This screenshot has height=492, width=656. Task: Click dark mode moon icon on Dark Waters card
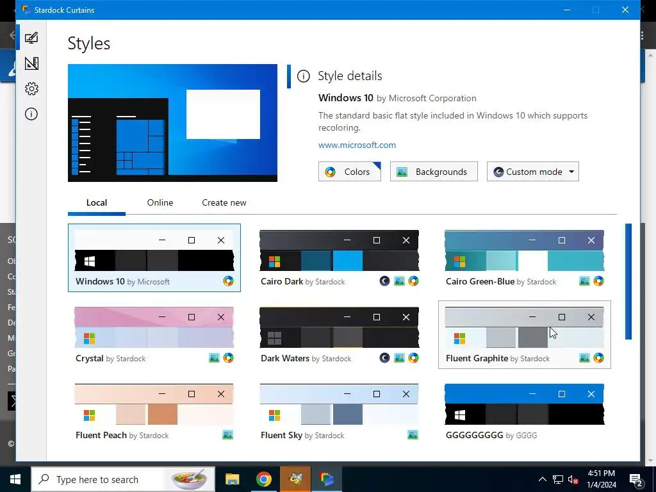point(384,358)
